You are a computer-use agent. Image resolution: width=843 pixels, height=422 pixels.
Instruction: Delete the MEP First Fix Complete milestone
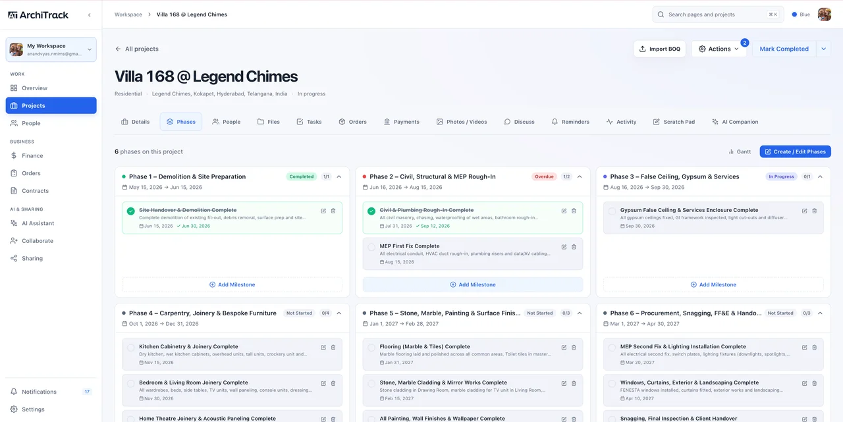pyautogui.click(x=574, y=247)
